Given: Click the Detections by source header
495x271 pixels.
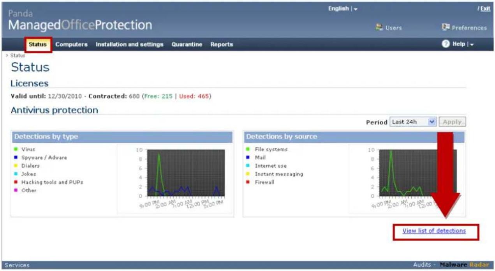Looking at the screenshot, I should (x=354, y=137).
